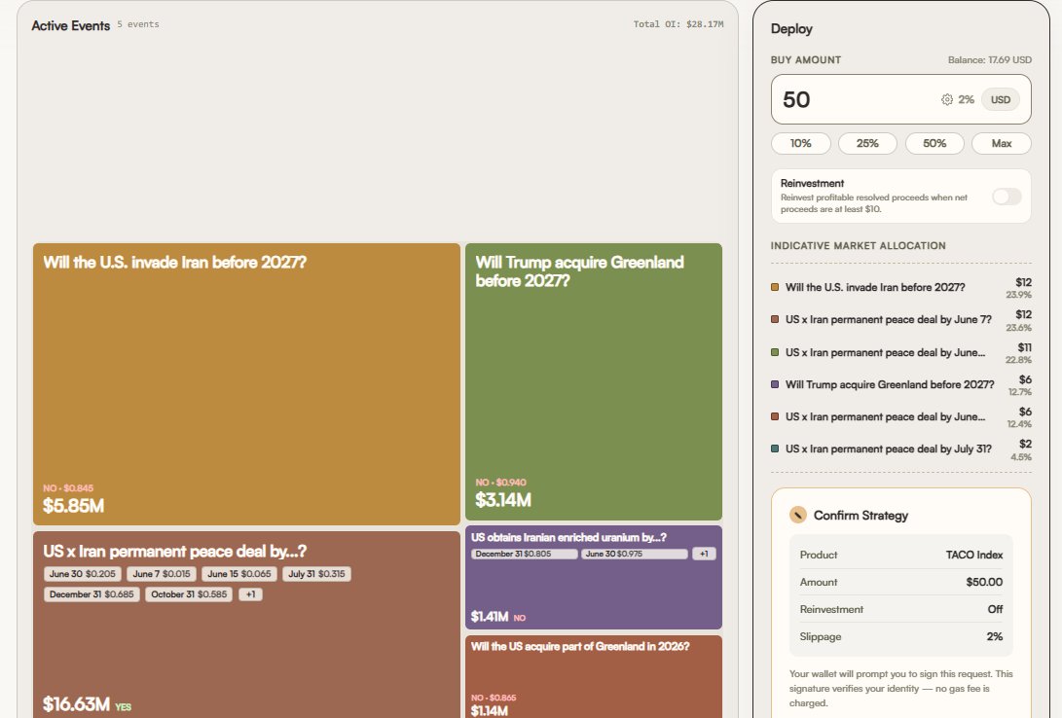Click 'NO · $0.845' price label
1062x718 pixels.
(68, 488)
